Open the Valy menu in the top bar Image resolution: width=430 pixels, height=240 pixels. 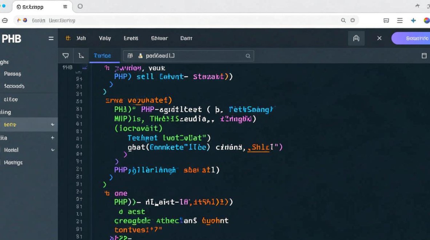(x=105, y=38)
